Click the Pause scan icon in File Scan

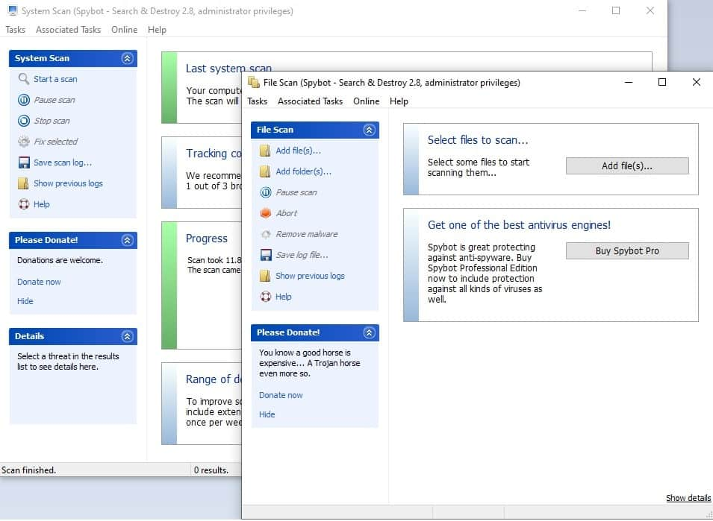pyautogui.click(x=266, y=192)
